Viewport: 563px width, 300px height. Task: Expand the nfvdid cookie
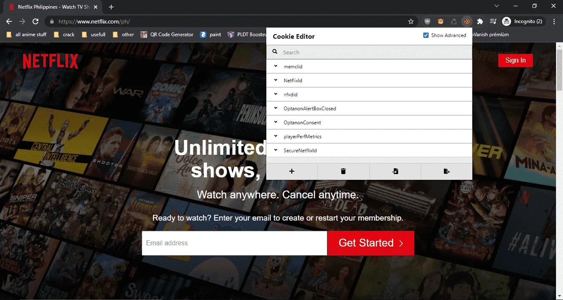pos(369,95)
